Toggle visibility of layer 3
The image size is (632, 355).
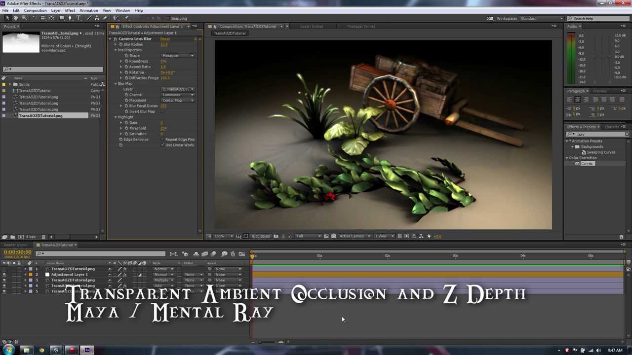point(4,280)
